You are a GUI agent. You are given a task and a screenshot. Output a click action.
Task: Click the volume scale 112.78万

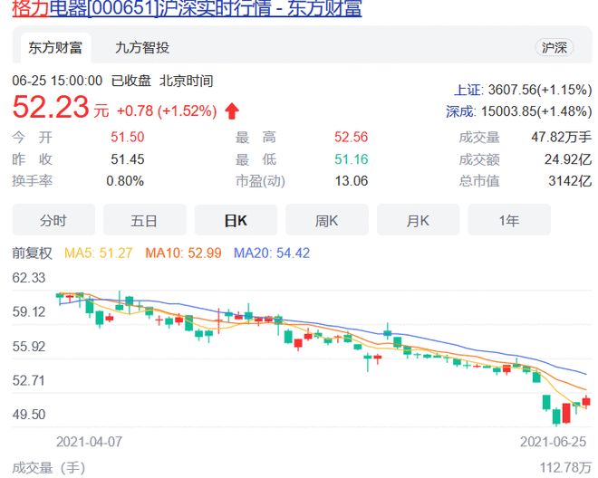pos(566,468)
